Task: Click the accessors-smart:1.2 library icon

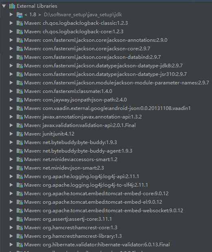Action: coord(19,159)
